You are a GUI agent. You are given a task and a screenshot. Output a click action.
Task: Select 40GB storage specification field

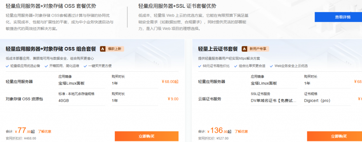82,101
